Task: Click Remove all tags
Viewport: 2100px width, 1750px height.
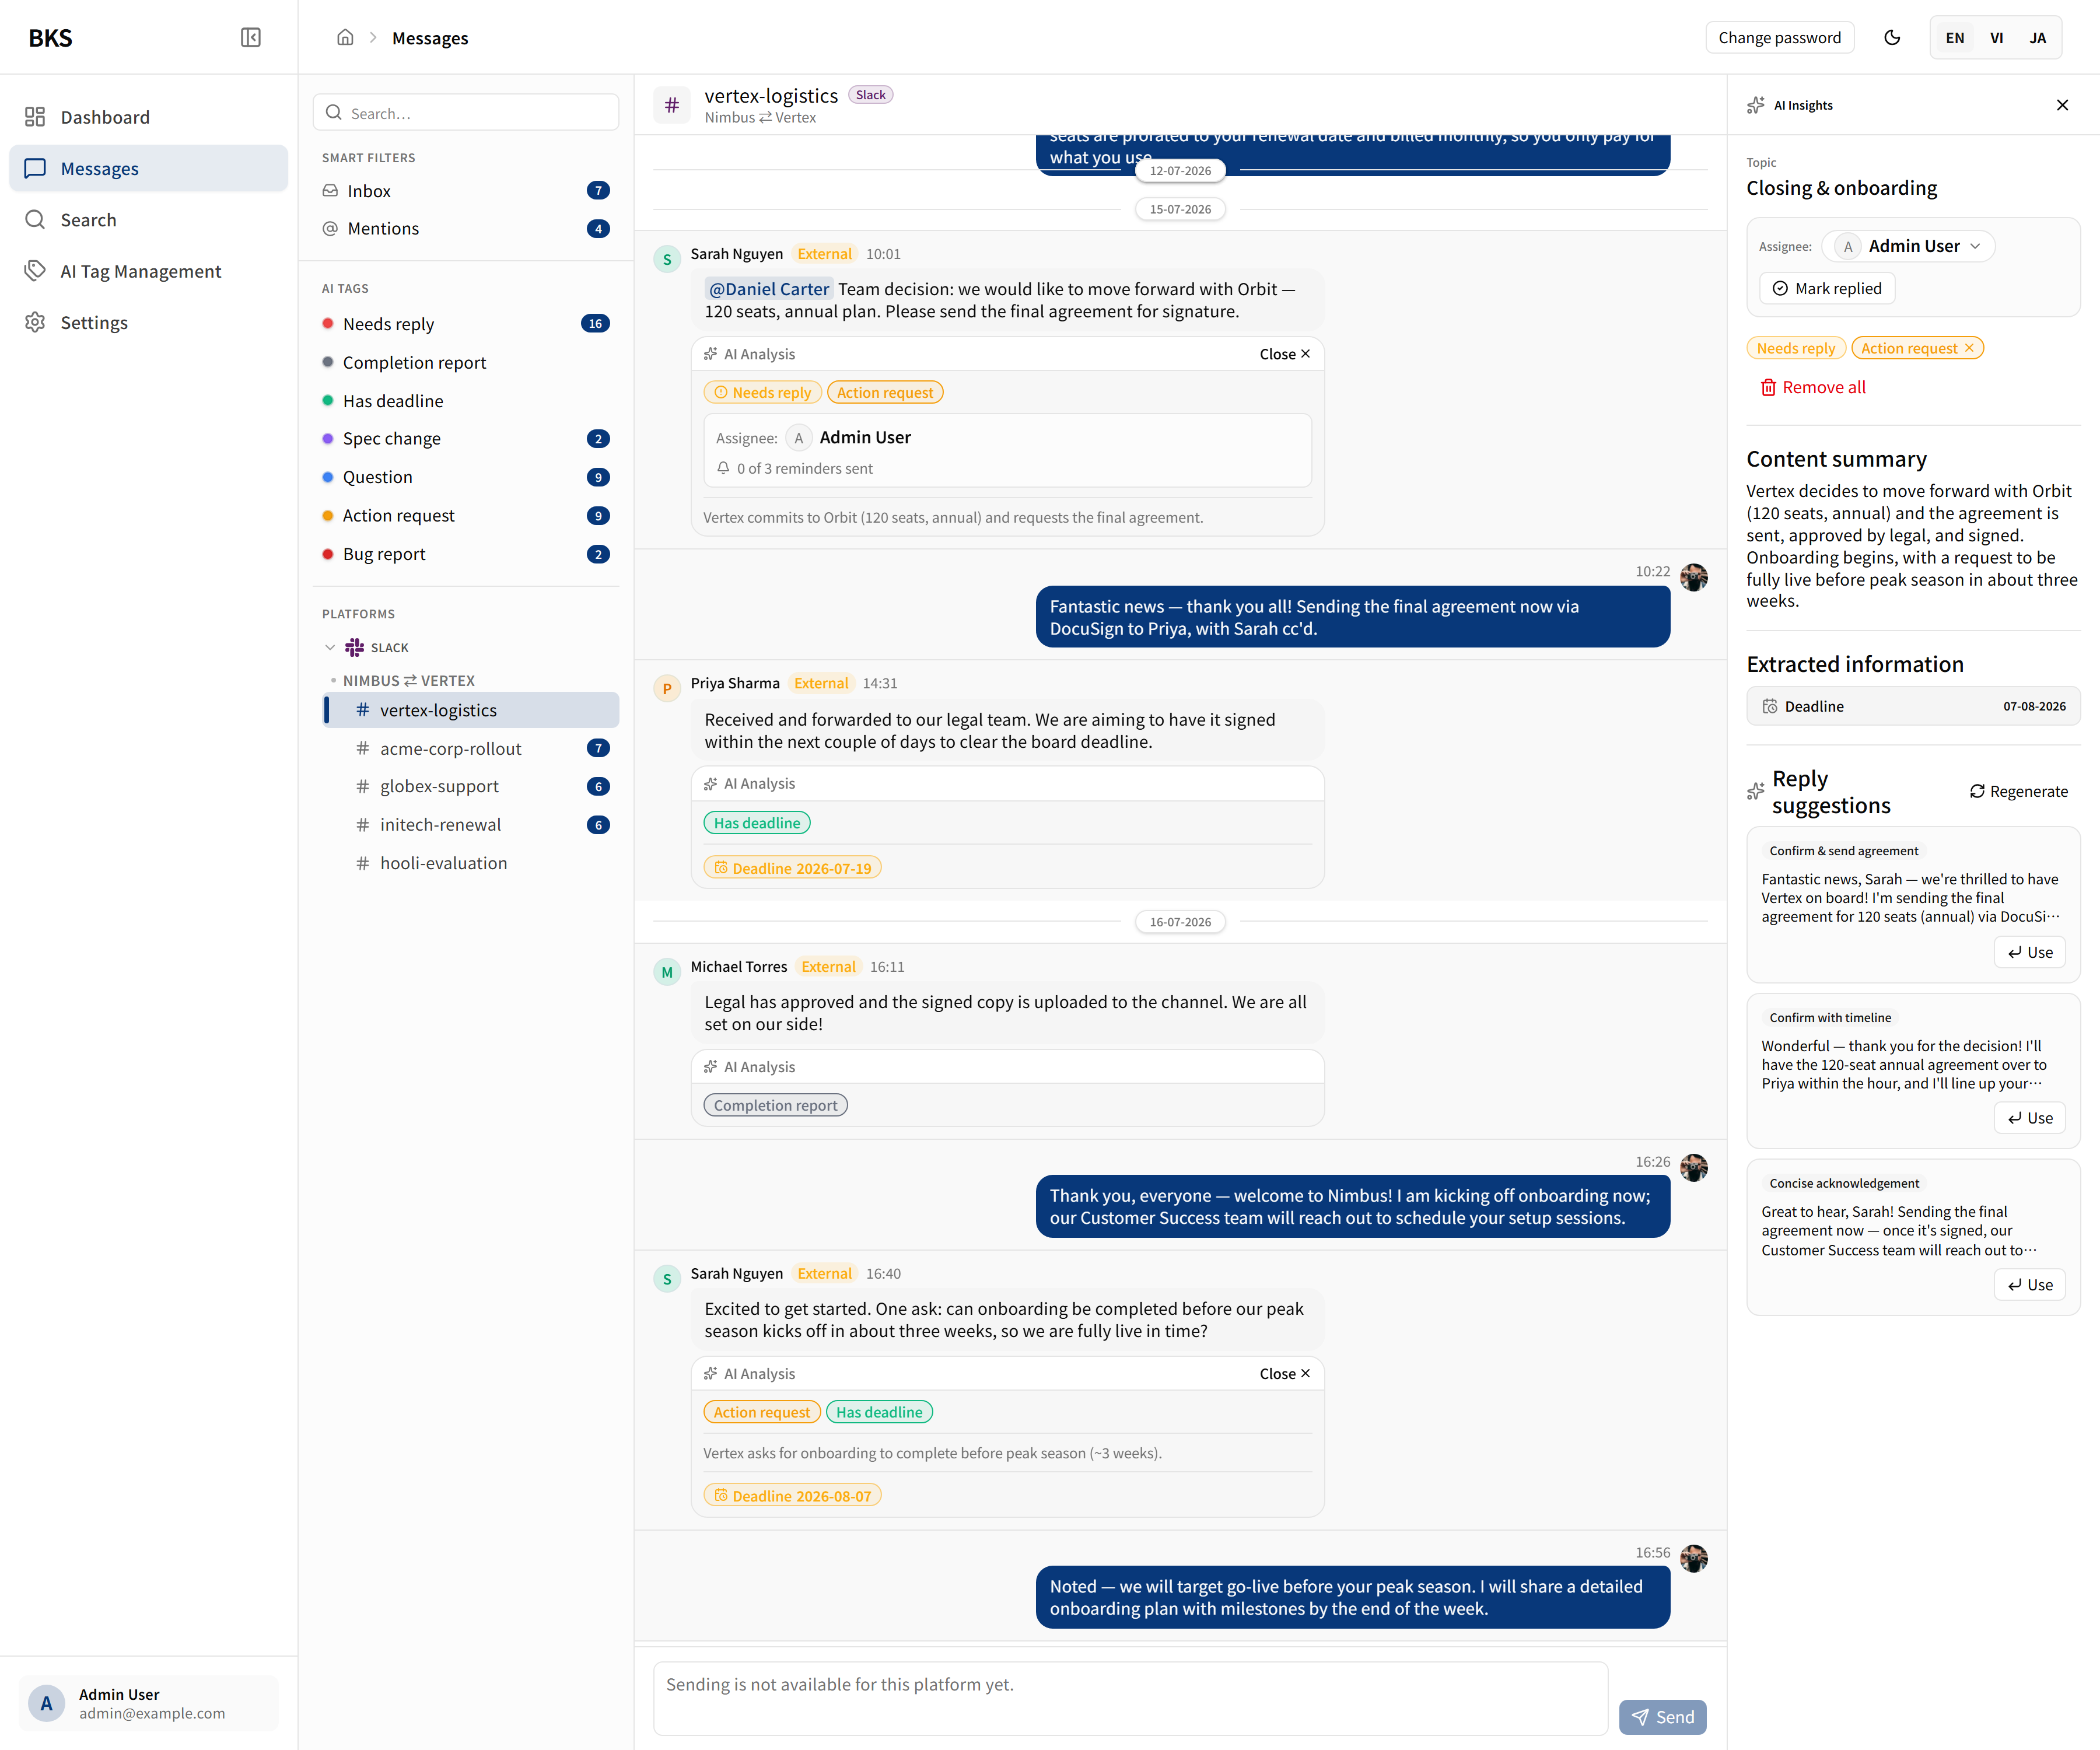Action: [1813, 387]
